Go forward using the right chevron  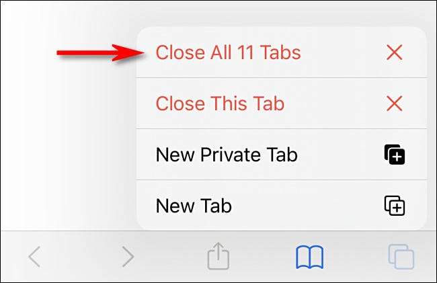[x=128, y=257]
